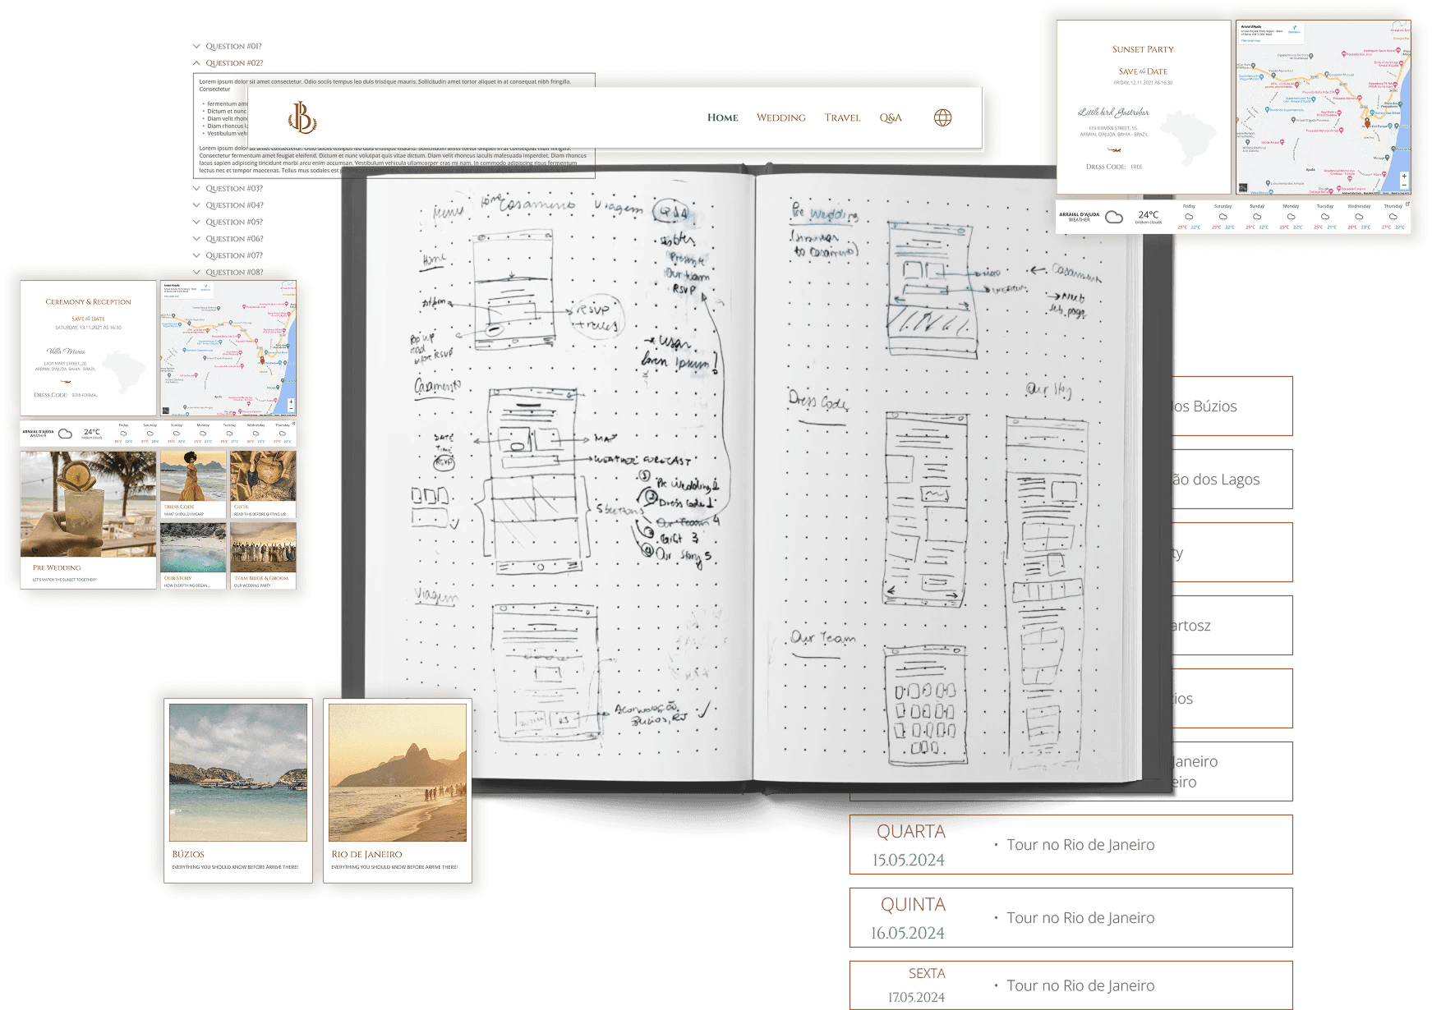Open the Rio de Janeiro travel card
Screen dimensions: 1432x1010
coord(398,791)
